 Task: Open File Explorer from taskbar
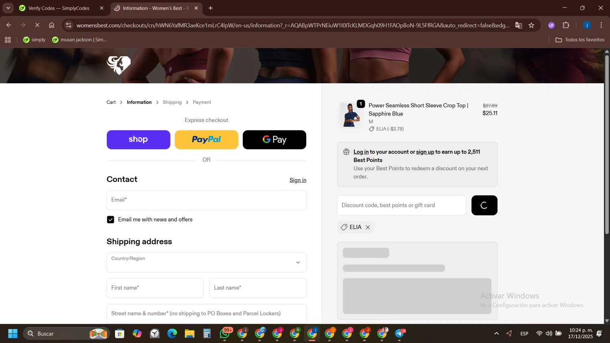[x=190, y=334]
